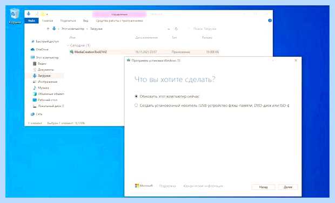The image size is (335, 203).
Task: Select Загрузки in the navigation pane
Action: [44, 76]
